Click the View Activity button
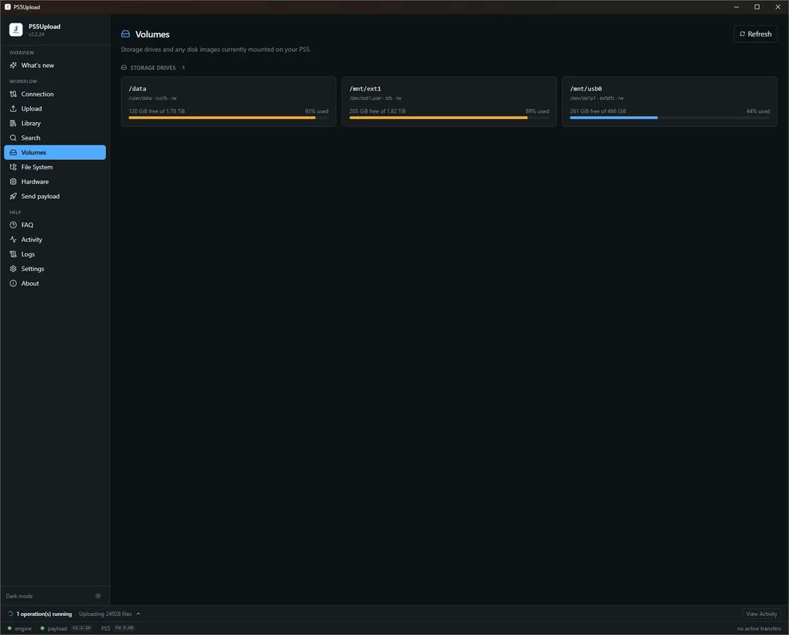Viewport: 789px width, 635px height. coord(761,614)
